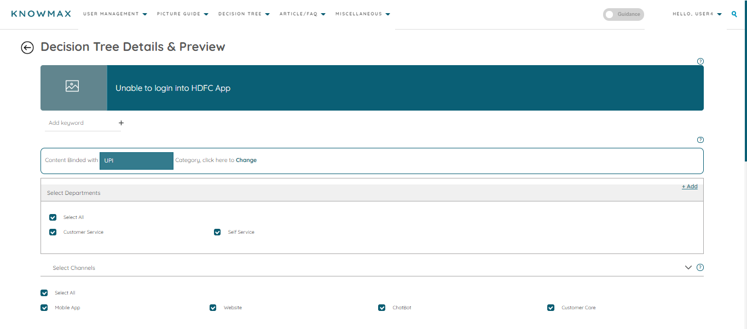747x329 pixels.
Task: Open the help icon above the title banner
Action: 700,61
